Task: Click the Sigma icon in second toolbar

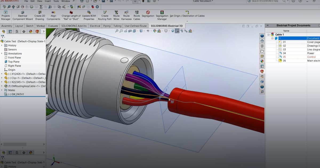Action: [x=41, y=7]
